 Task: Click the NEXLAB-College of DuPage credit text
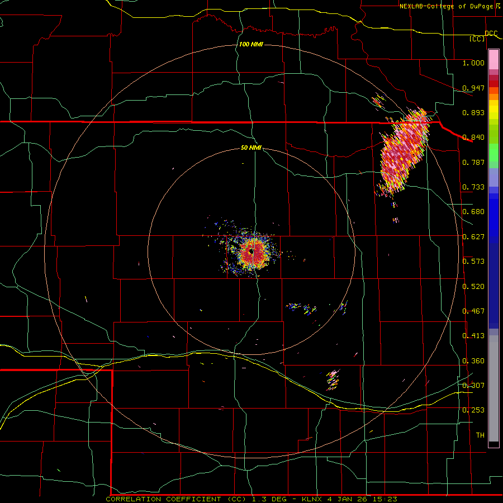[x=446, y=6]
